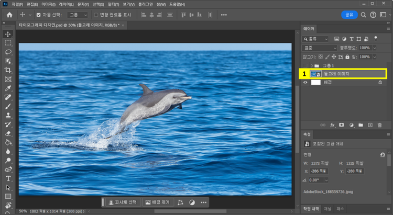This screenshot has height=215, width=393.
Task: Open the 그룹 auto-select target dropdown
Action: [x=78, y=15]
